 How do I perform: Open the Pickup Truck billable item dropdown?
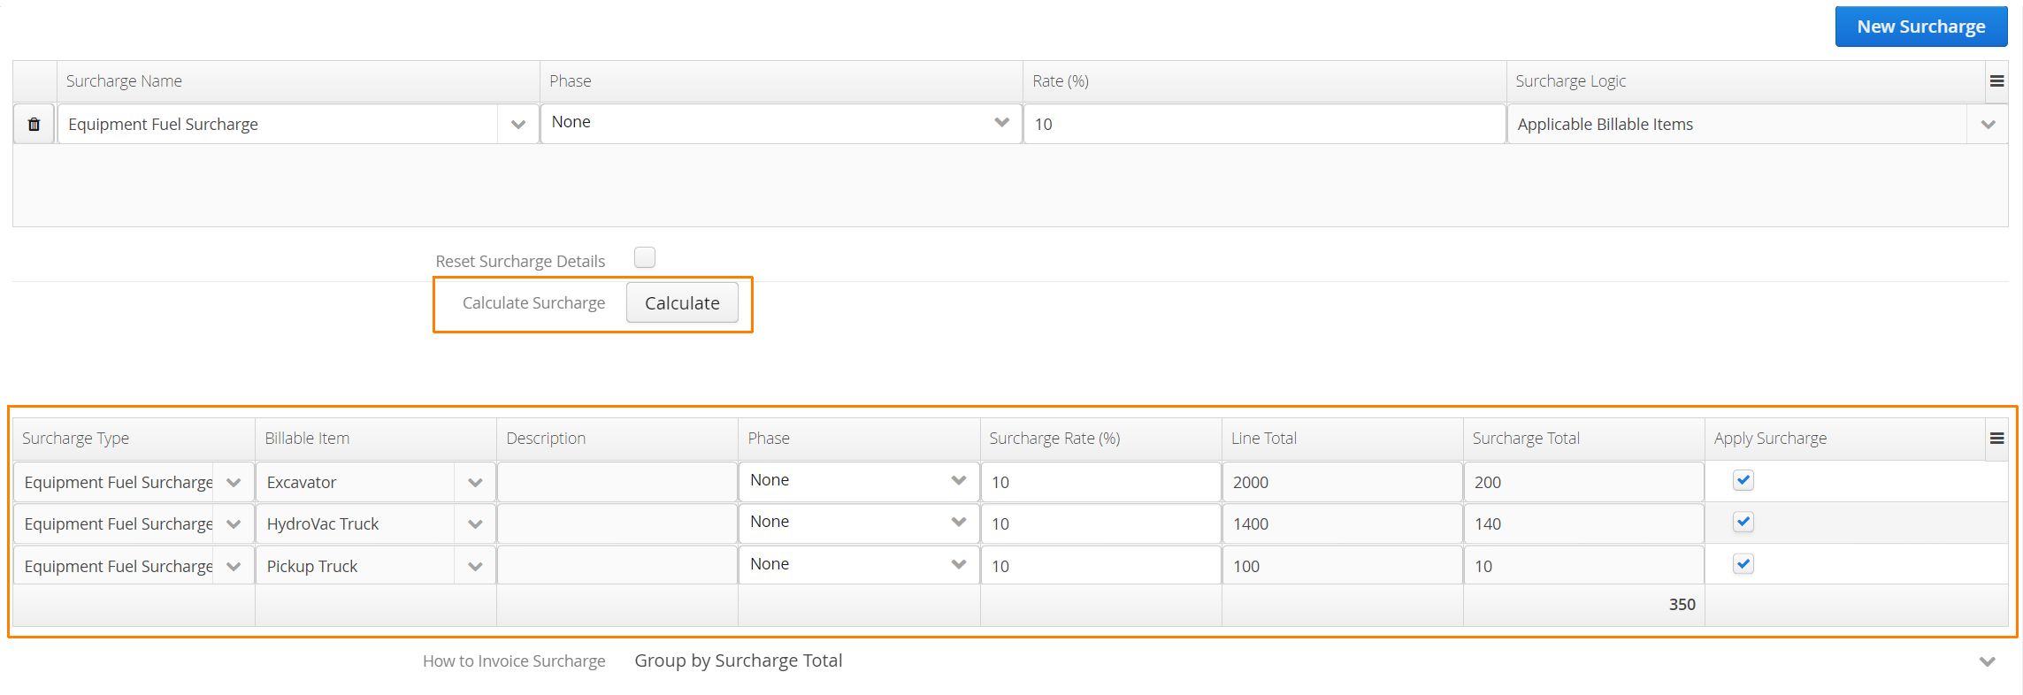tap(475, 567)
